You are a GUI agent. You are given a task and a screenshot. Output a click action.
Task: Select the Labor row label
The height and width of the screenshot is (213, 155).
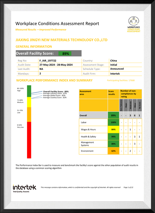coord(84,122)
